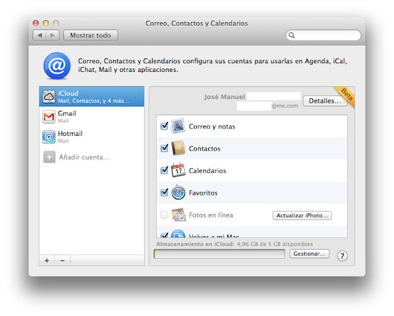Add an account with the bottom plus button
This screenshot has width=394, height=316.
click(x=47, y=261)
